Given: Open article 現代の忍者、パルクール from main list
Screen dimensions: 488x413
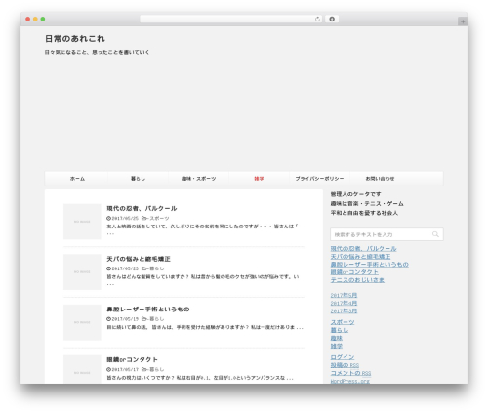Looking at the screenshot, I should tap(142, 208).
